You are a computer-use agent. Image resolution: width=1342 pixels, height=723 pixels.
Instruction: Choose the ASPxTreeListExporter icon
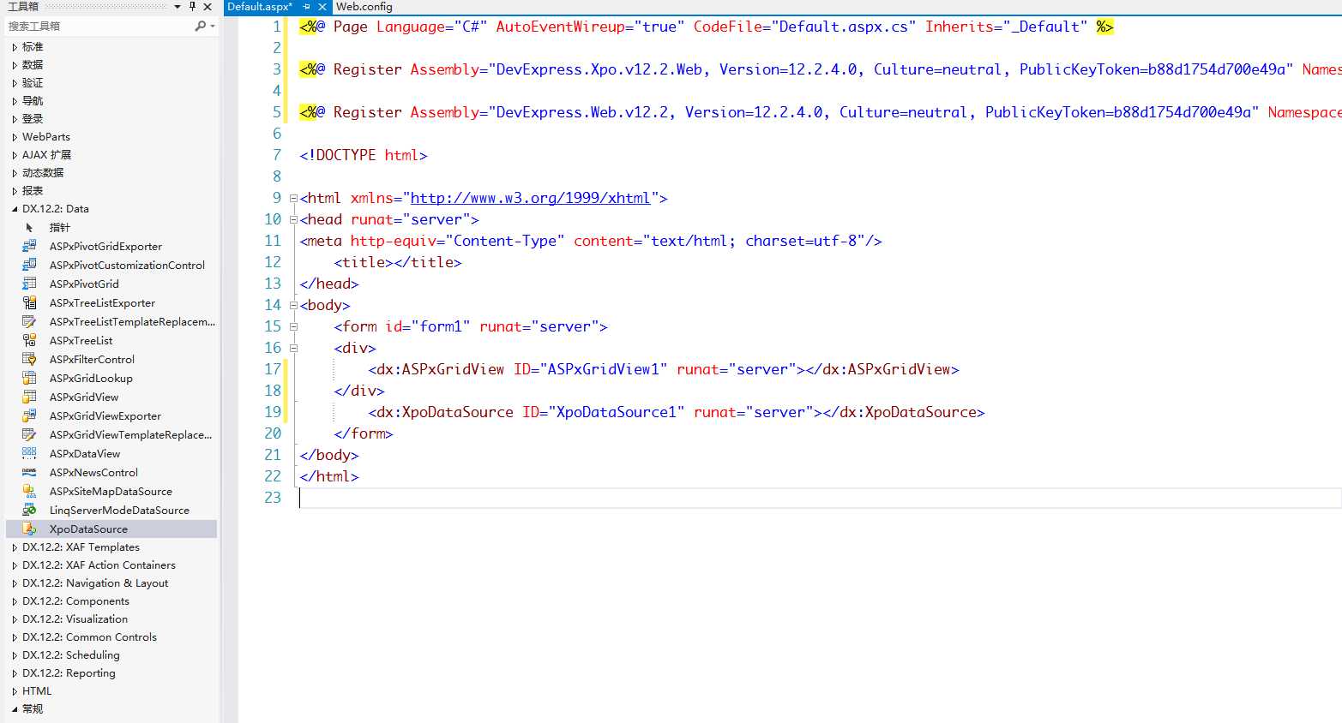(29, 302)
